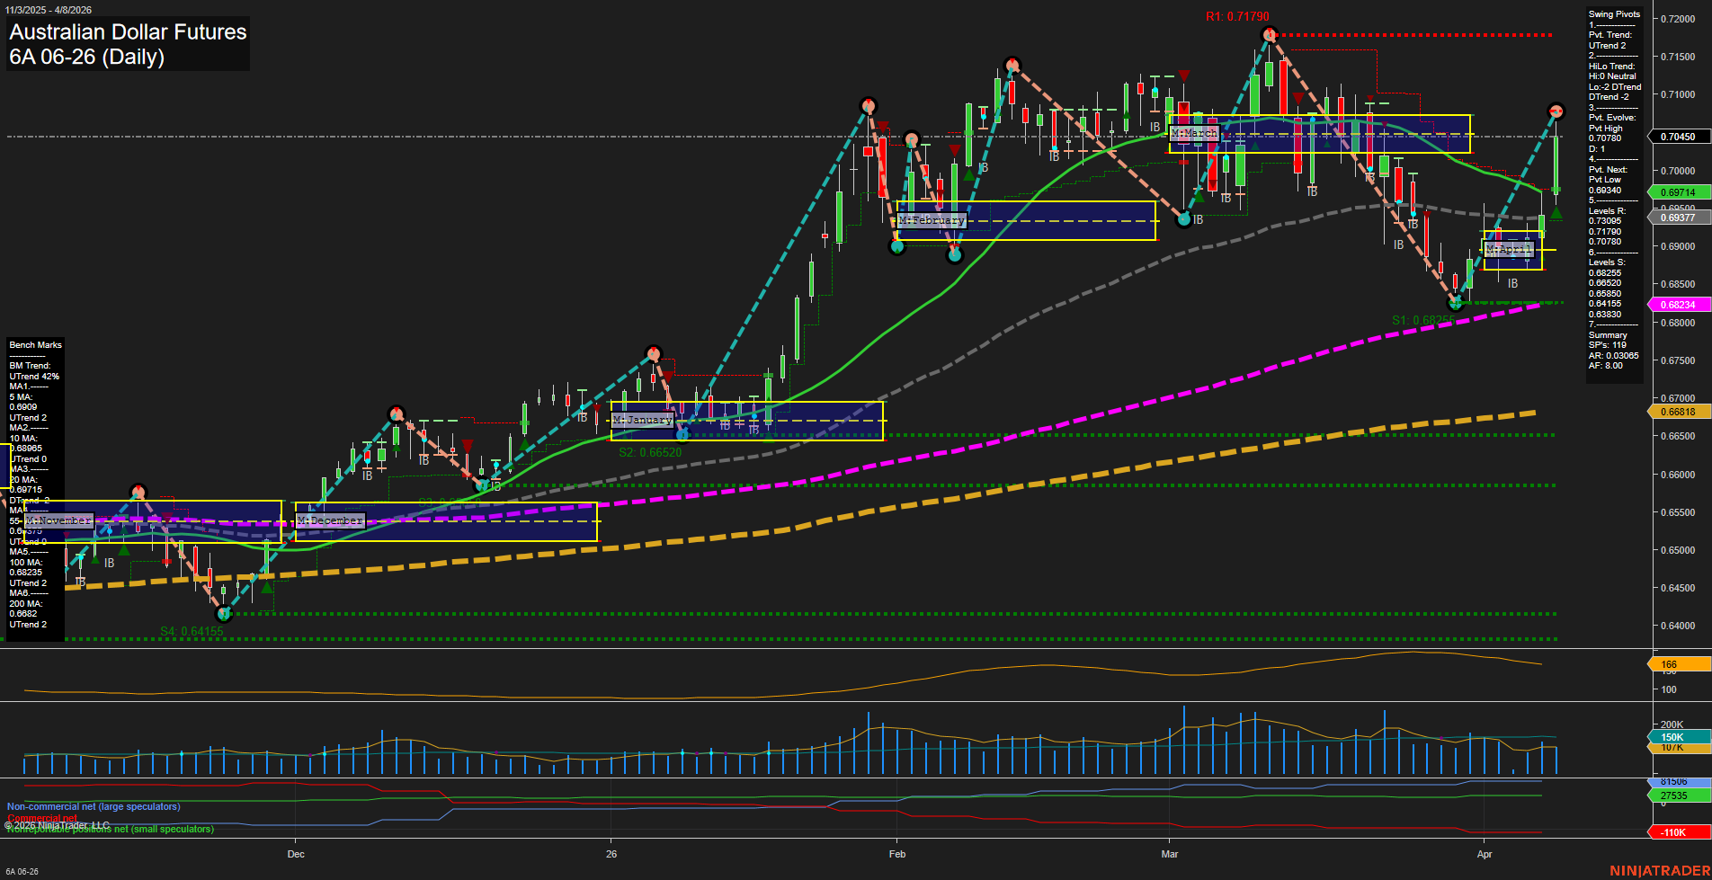Click the arrow pivot marker at top right of chart
The image size is (1712, 880).
coord(1556,111)
